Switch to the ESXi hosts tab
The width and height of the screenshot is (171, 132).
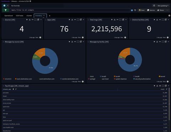20,16
